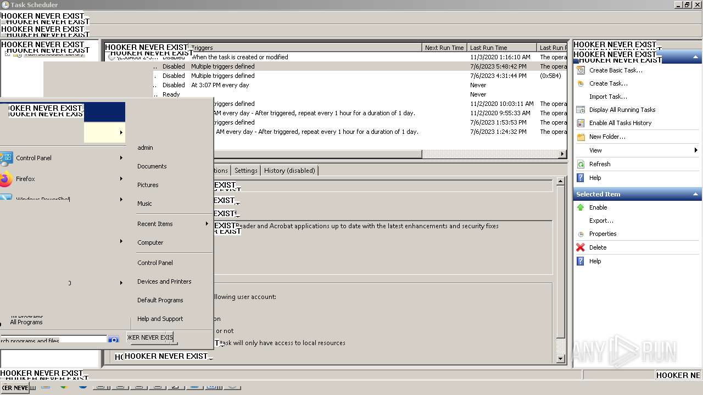Viewport: 703px width, 395px height.
Task: Focus the Search programs and files box
Action: (53, 340)
